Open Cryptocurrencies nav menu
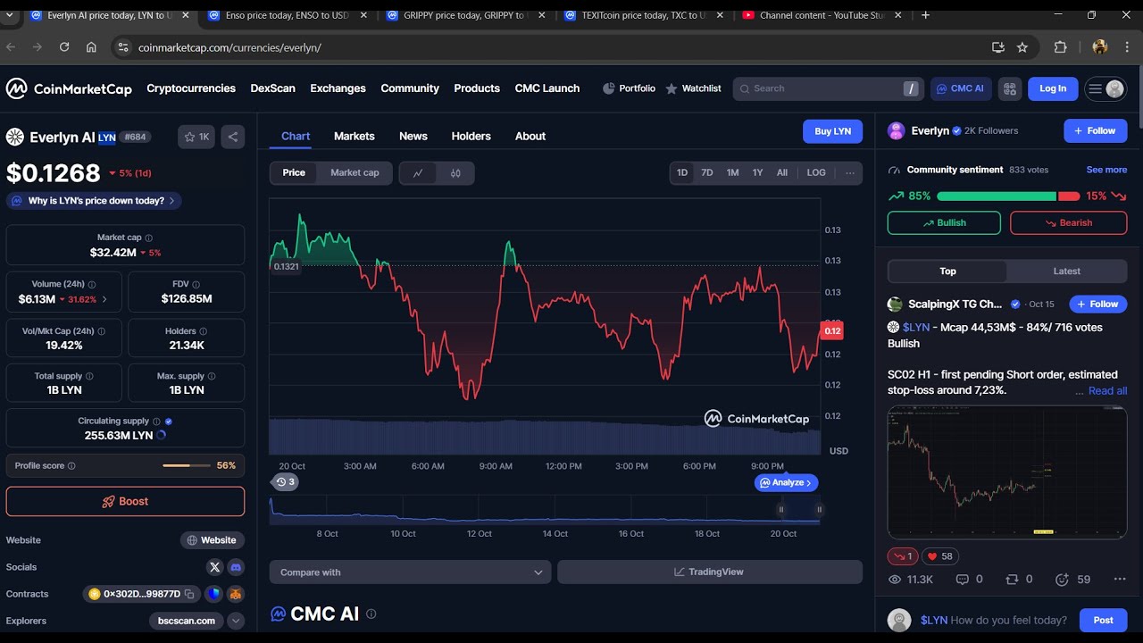The width and height of the screenshot is (1143, 643). pyautogui.click(x=191, y=88)
